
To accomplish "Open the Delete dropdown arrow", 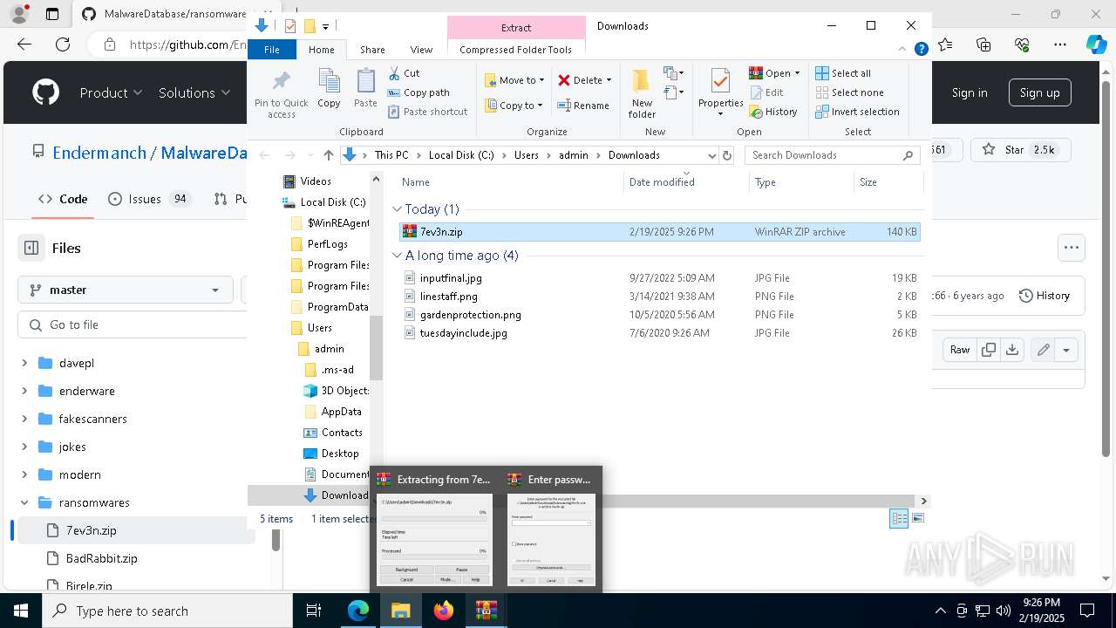I will coord(609,80).
